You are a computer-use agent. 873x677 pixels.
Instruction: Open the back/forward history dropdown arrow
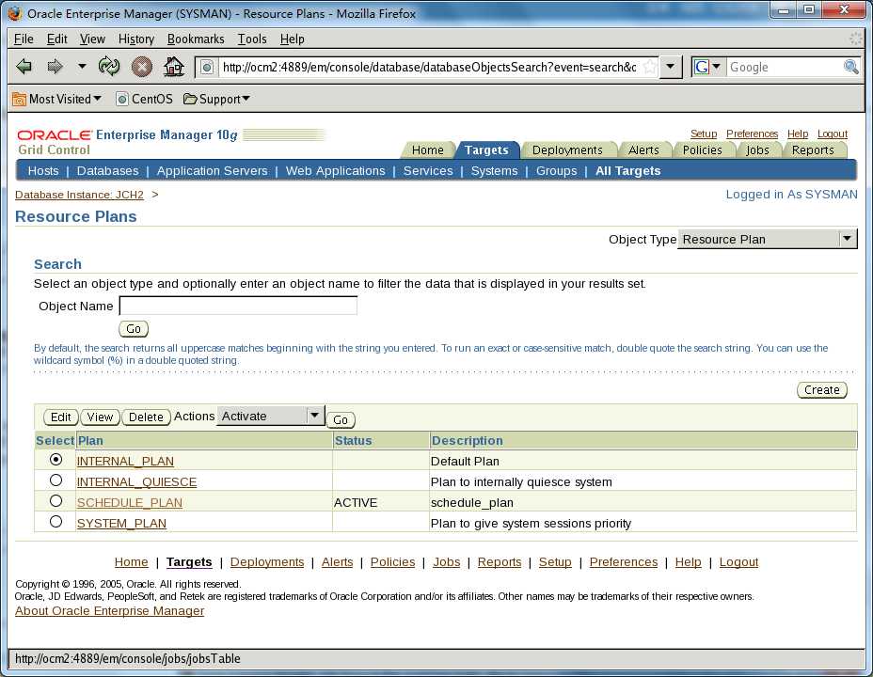pos(82,66)
